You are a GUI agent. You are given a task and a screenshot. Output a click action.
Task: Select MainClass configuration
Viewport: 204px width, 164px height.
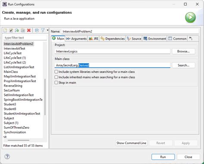point(11,72)
